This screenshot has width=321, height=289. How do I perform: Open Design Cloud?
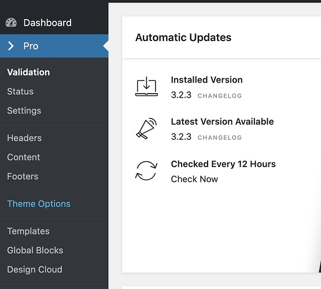(35, 270)
